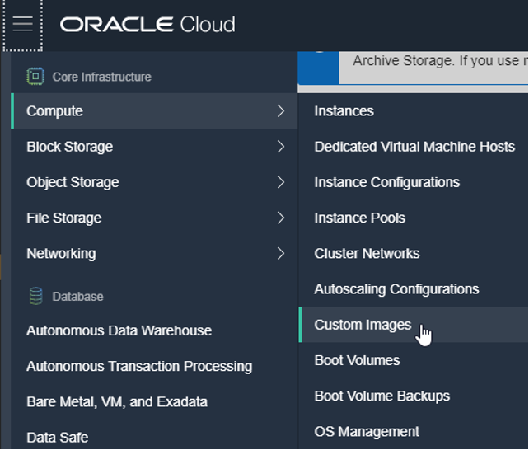Open Instance Pools
The image size is (529, 450).
click(359, 218)
